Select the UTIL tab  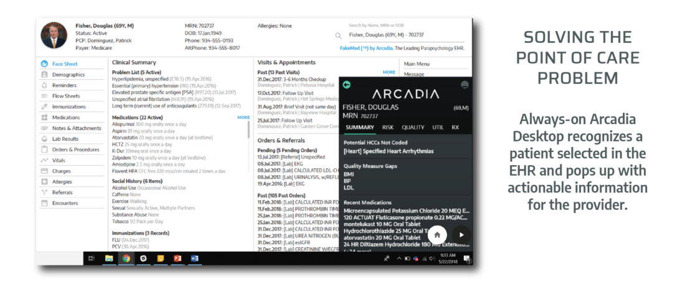pyautogui.click(x=438, y=128)
